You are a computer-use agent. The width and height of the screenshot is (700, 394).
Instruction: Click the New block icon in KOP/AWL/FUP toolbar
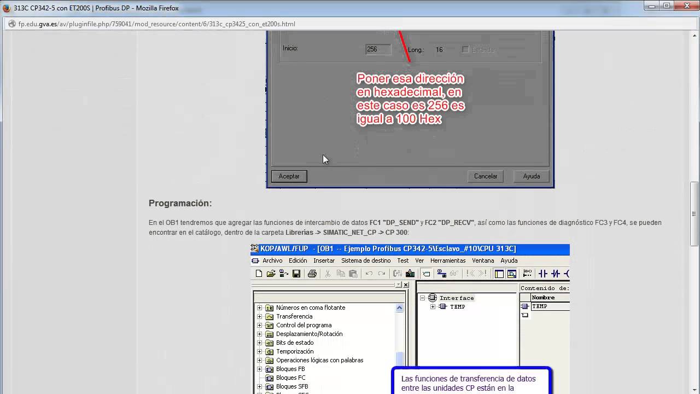[x=259, y=274]
